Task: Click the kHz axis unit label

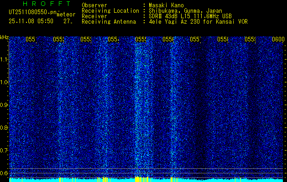Action: tap(4, 38)
